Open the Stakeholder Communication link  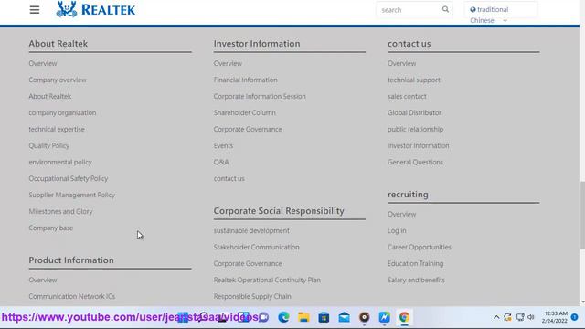256,247
